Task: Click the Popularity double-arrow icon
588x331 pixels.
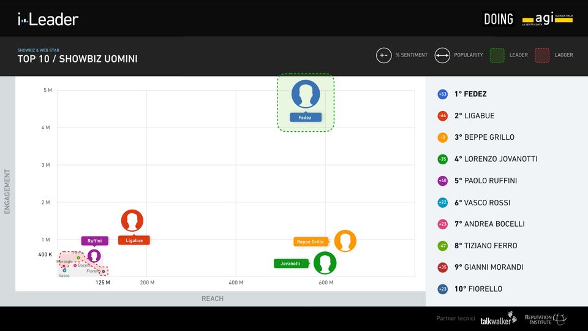Action: pos(442,55)
